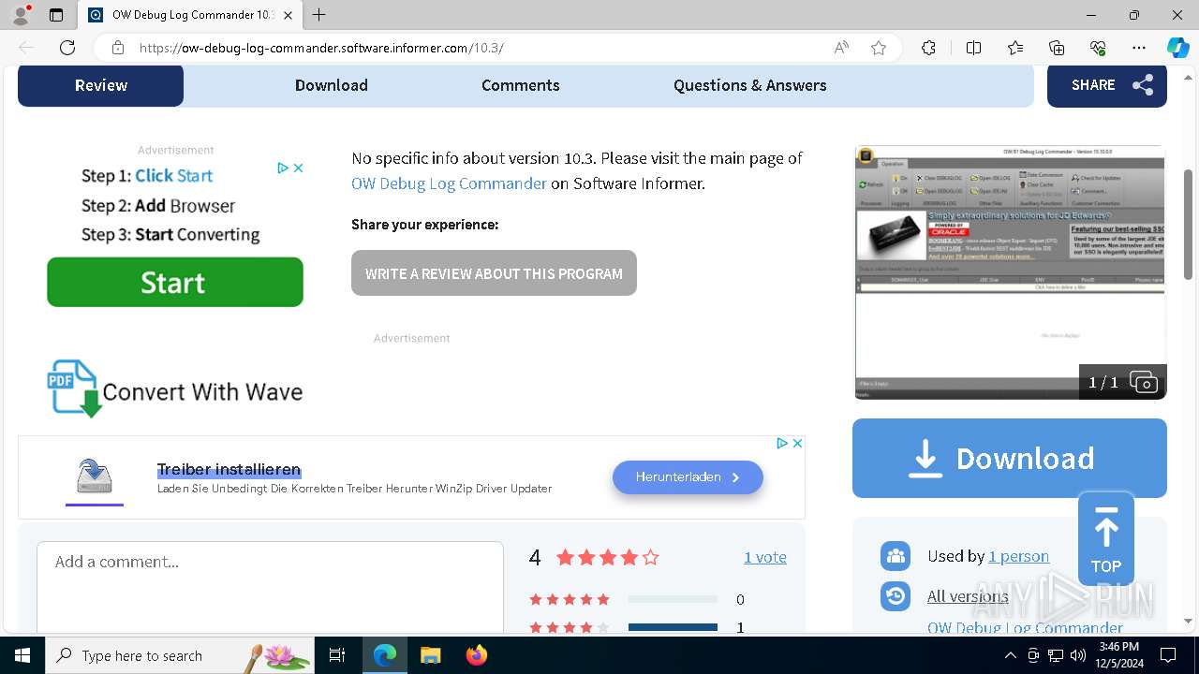
Task: Add this page to favorites
Action: [879, 48]
